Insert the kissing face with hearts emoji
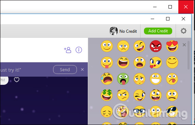This screenshot has height=125, width=195. pos(156,63)
